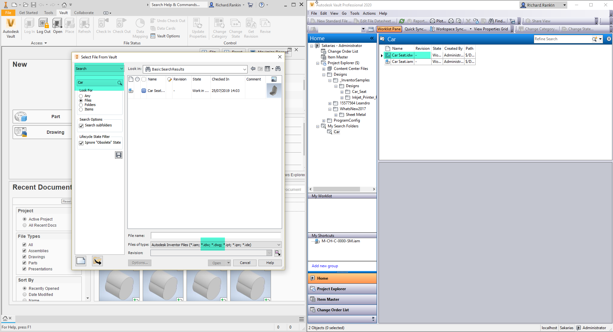Open the Collaborate ribbon tab

(84, 13)
